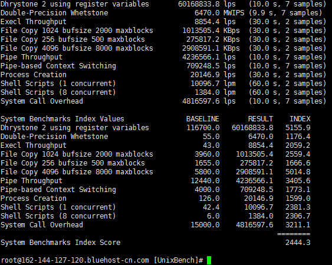Click '8854.4 lps' Execl result

(x=215, y=22)
